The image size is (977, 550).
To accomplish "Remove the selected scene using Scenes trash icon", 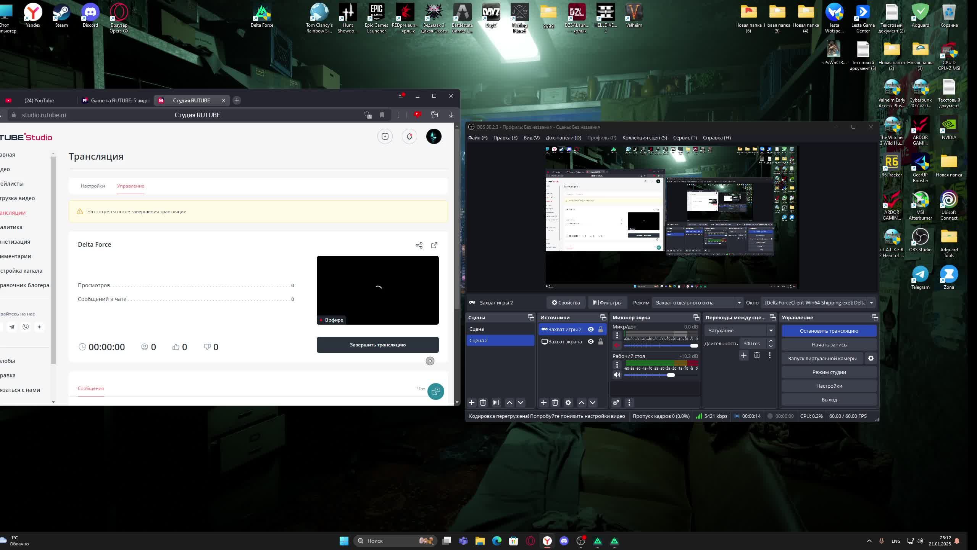I will (x=483, y=403).
